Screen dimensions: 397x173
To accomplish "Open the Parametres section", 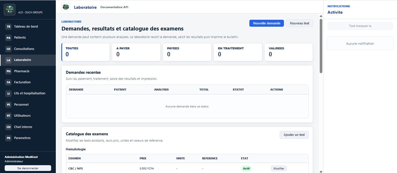I will tap(28, 138).
